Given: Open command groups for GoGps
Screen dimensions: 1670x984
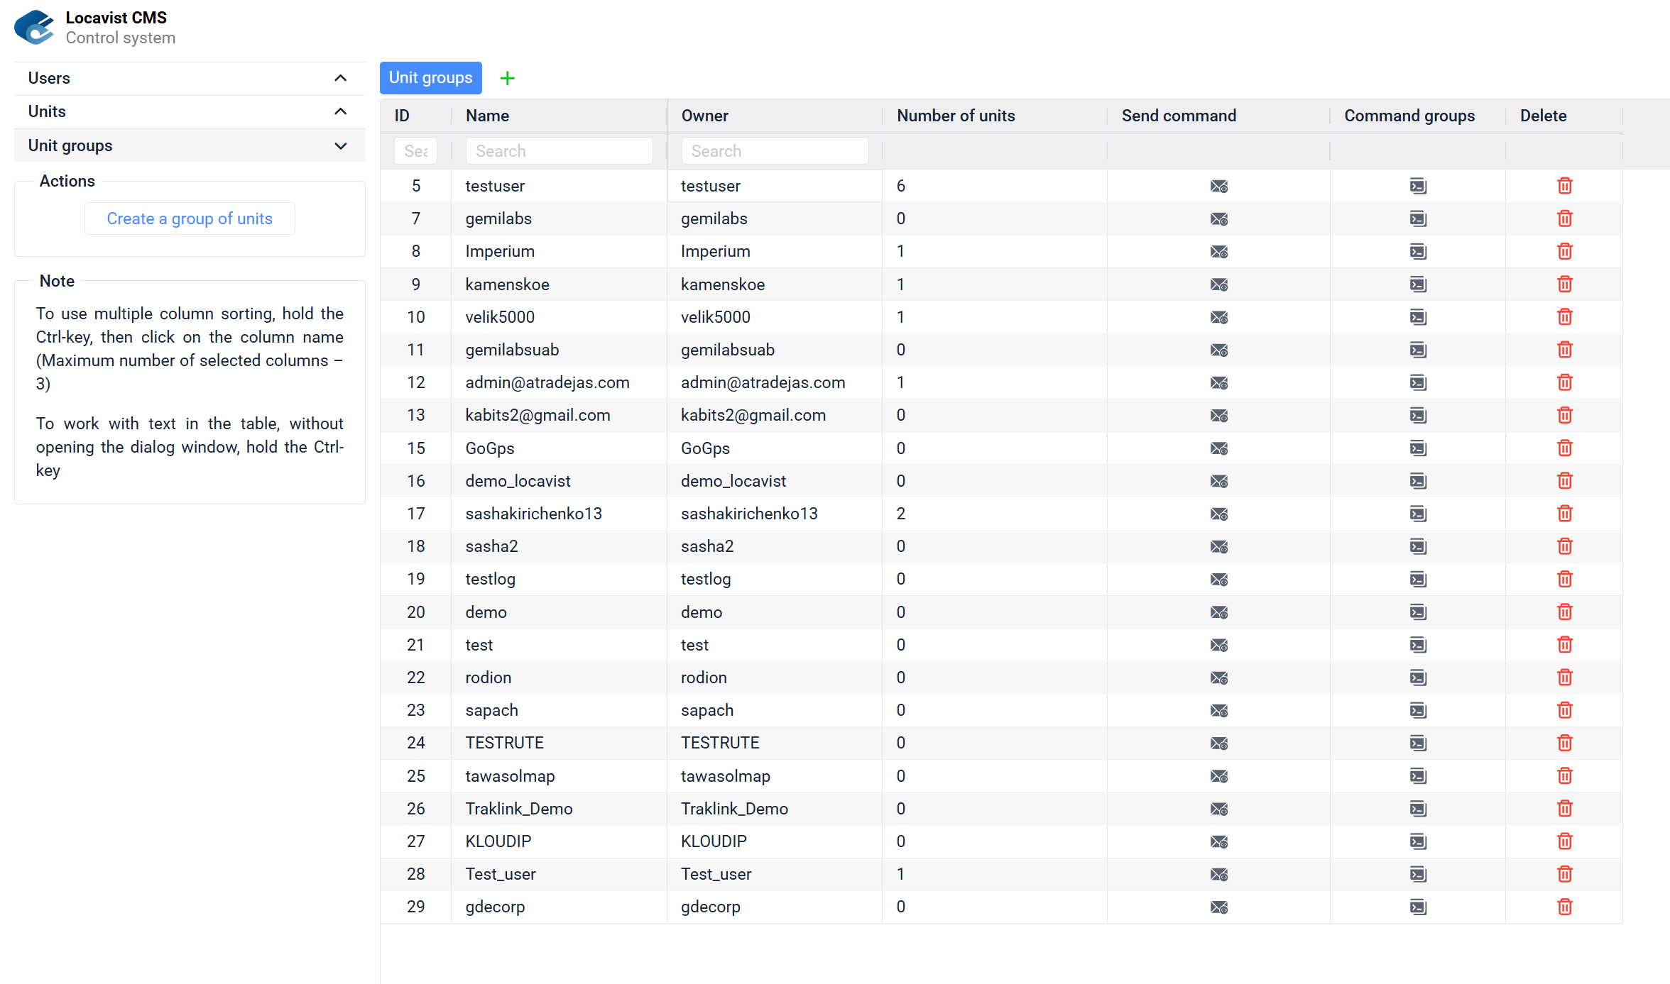Looking at the screenshot, I should click(x=1417, y=448).
